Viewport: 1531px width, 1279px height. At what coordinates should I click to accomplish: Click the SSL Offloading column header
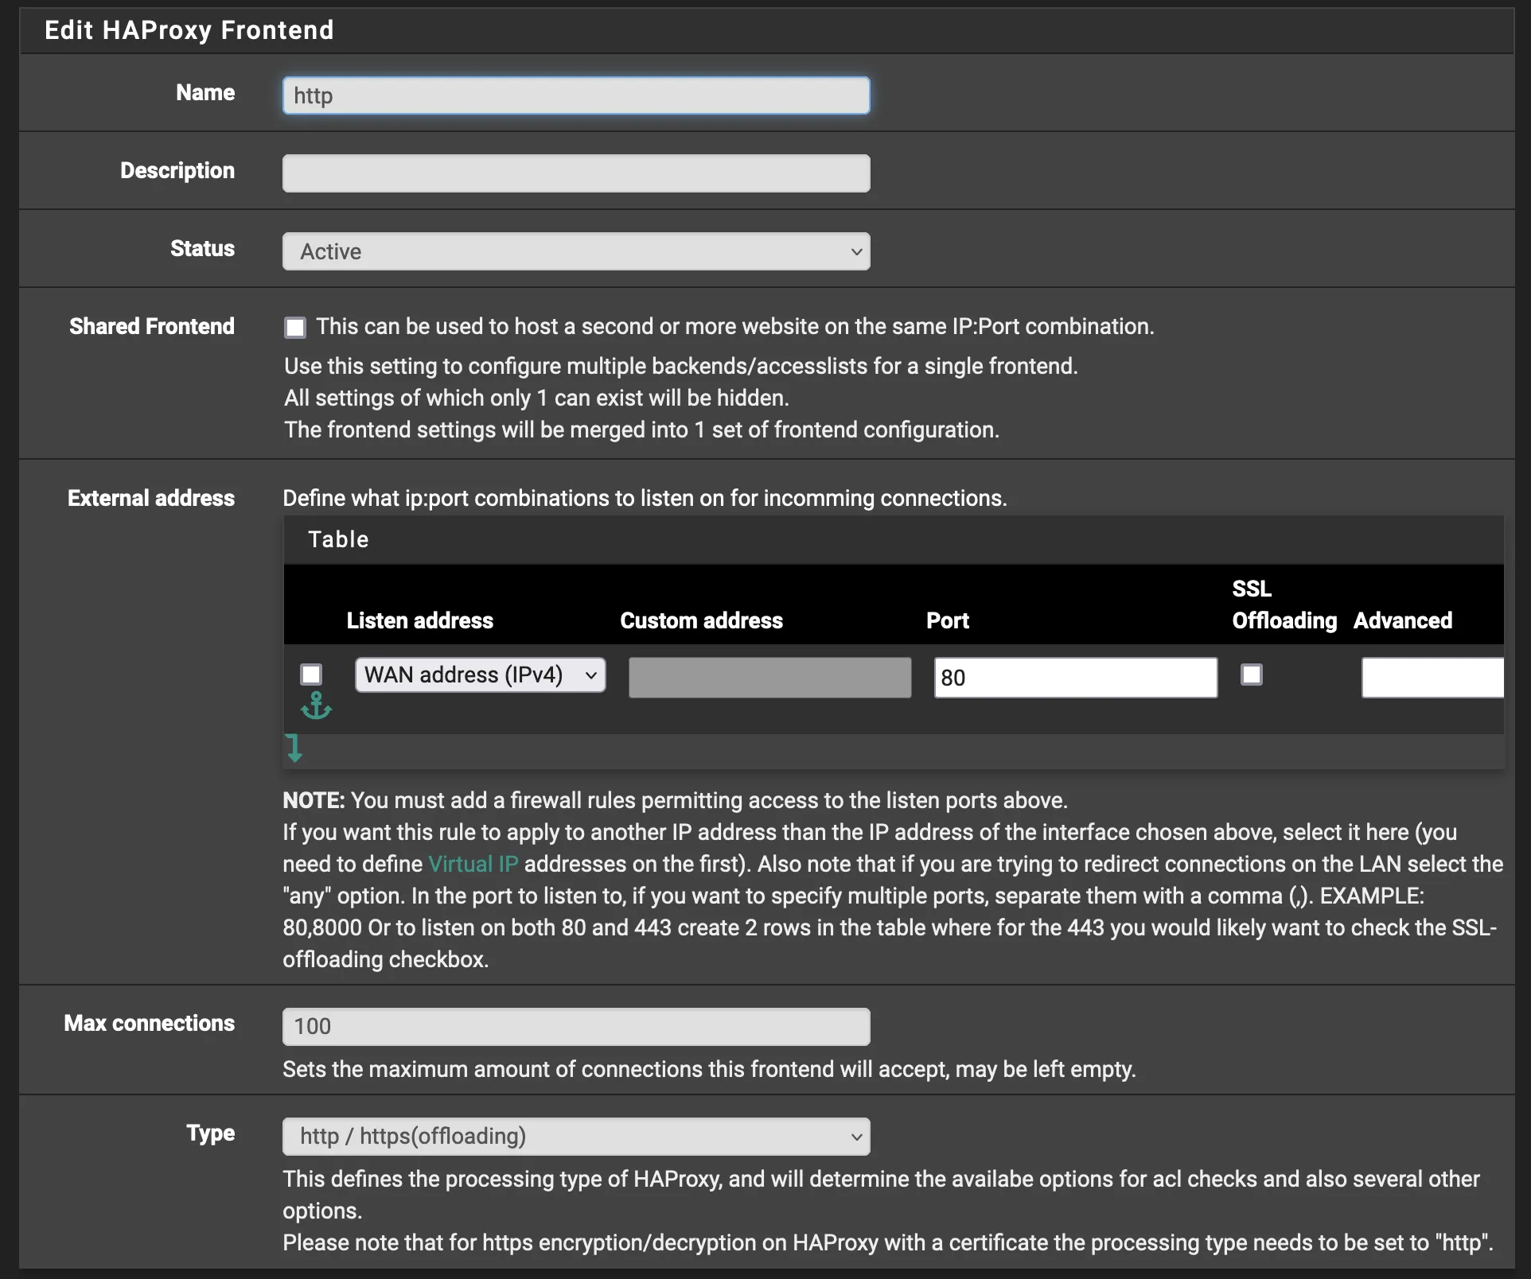pyautogui.click(x=1283, y=605)
